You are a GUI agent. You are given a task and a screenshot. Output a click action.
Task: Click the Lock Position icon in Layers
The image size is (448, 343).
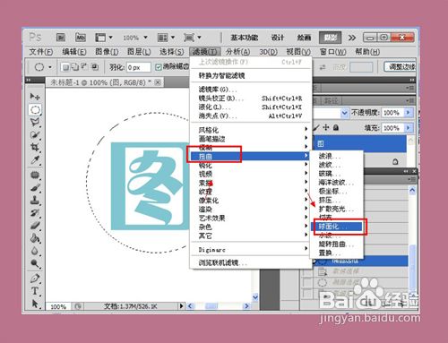coord(326,127)
